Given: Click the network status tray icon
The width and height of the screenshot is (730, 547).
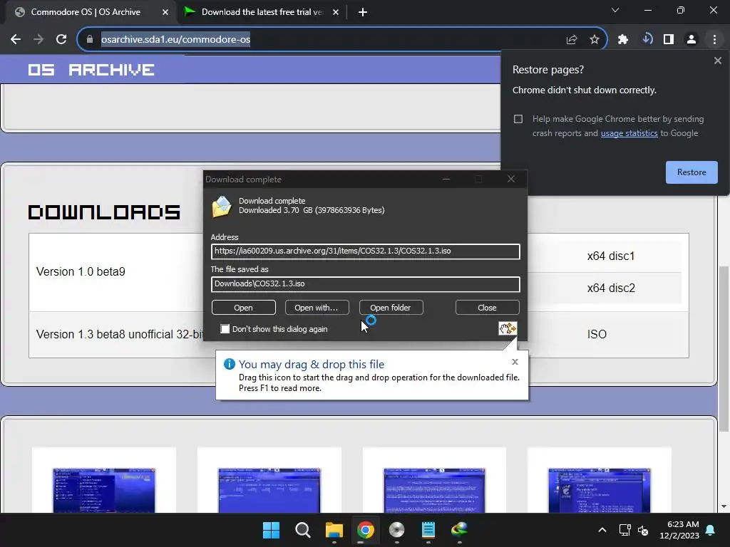Looking at the screenshot, I should click(x=624, y=530).
